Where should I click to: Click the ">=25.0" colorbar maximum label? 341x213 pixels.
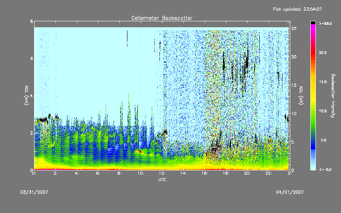[325, 23]
